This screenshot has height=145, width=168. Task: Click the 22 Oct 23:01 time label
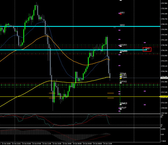click(x=16, y=144)
